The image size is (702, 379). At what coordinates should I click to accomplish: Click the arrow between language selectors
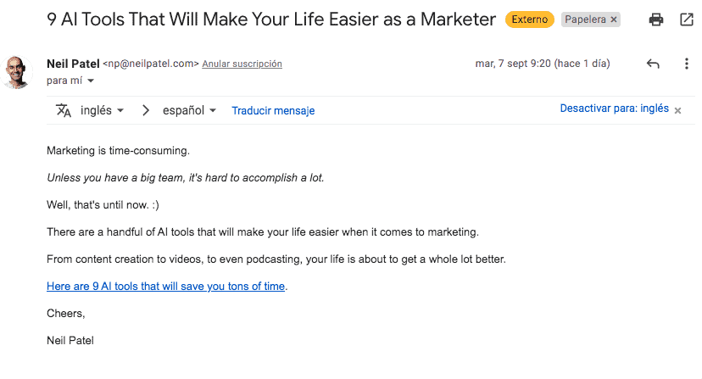146,110
